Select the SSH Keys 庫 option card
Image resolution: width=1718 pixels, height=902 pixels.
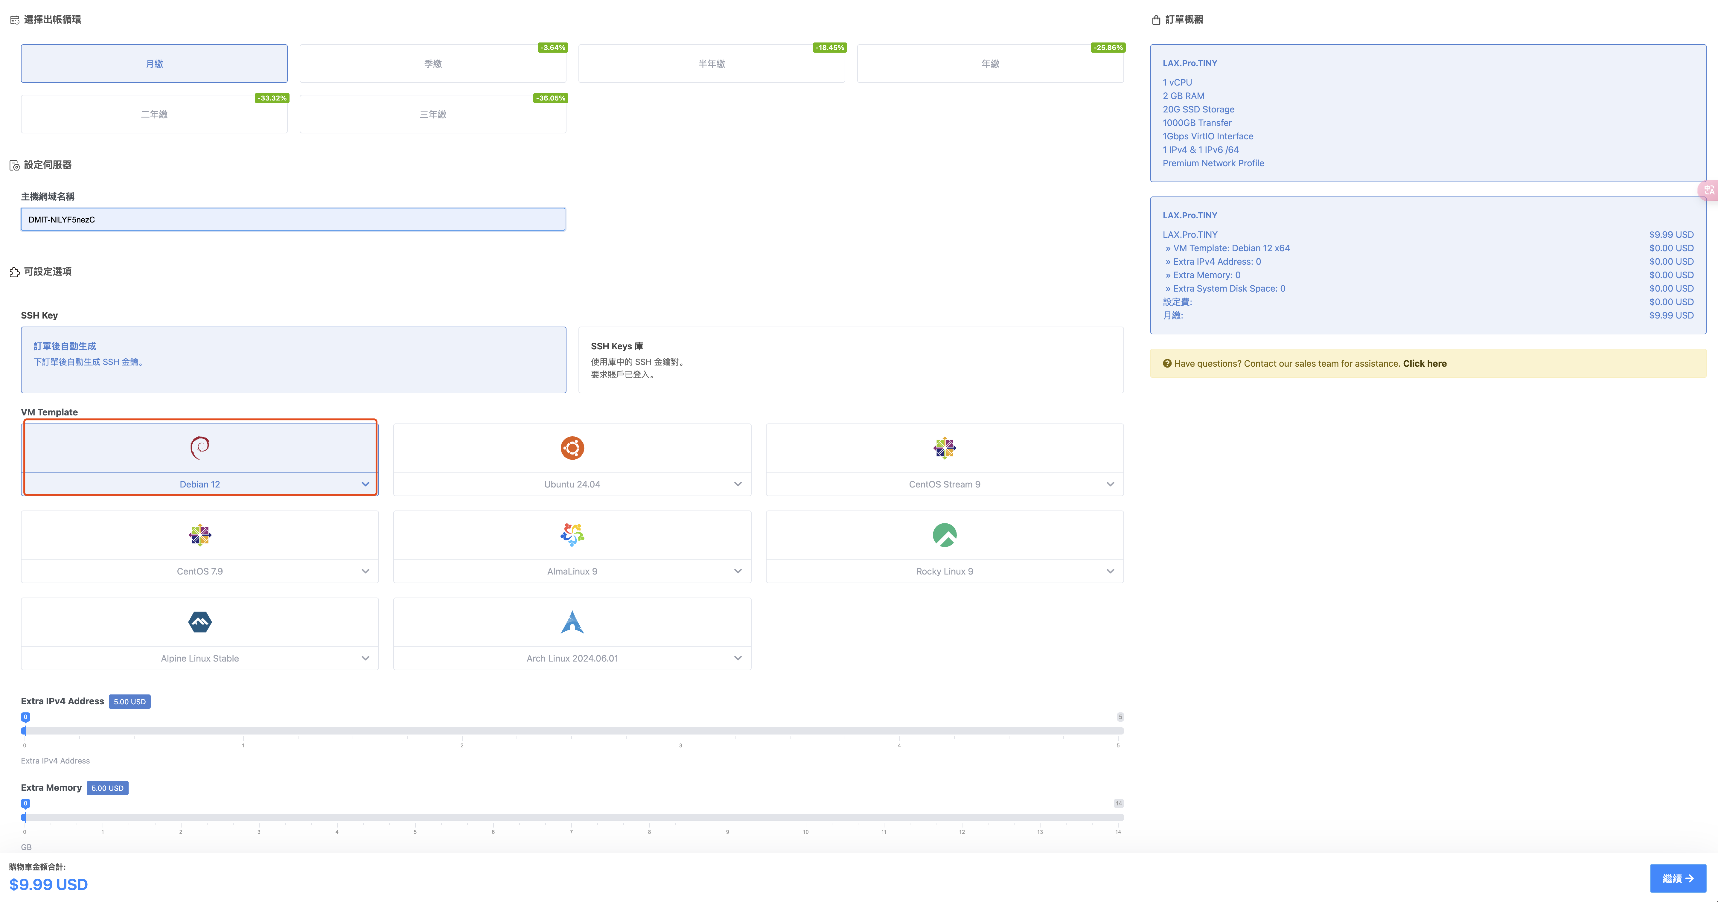(850, 360)
